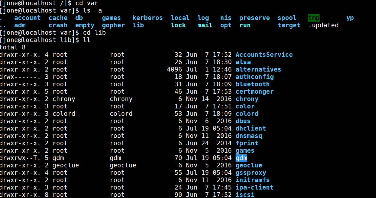Click the bluetooth directory name

[x=252, y=84]
